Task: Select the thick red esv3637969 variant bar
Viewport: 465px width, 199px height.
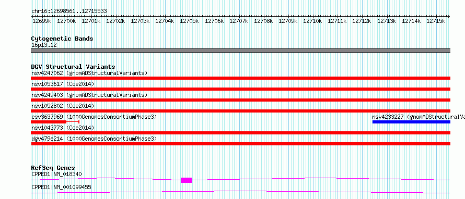Action: point(49,122)
